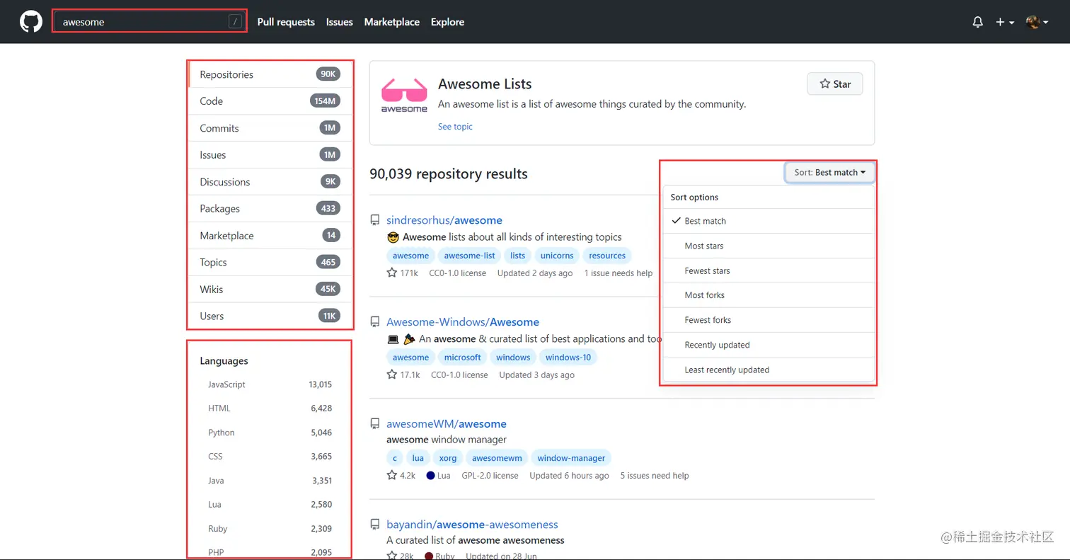Sort by Recently updated
The height and width of the screenshot is (560, 1070).
pyautogui.click(x=769, y=345)
